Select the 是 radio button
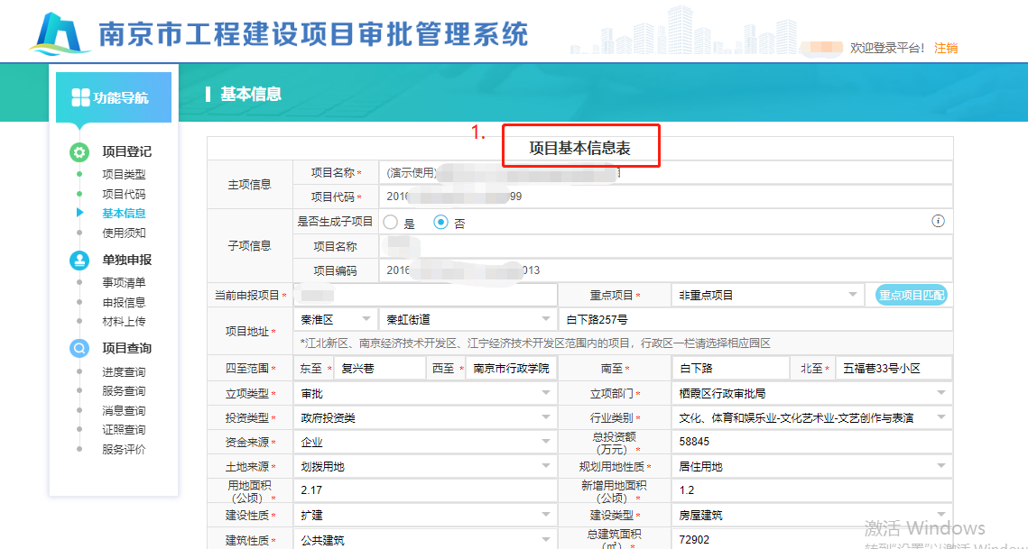The width and height of the screenshot is (1028, 549). 391,223
